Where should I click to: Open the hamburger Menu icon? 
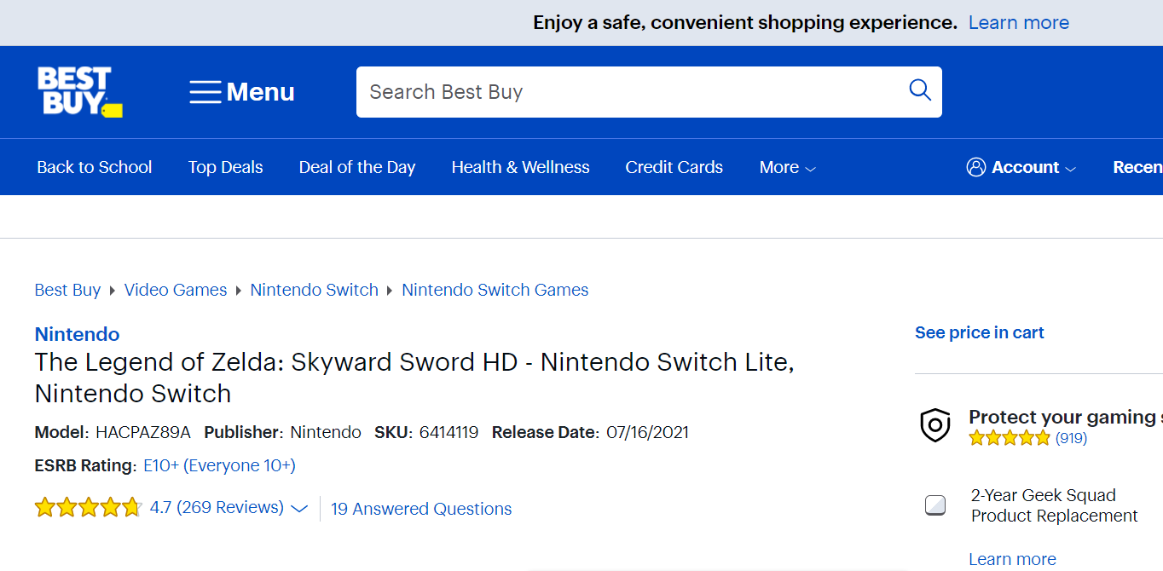[x=205, y=92]
